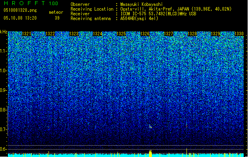Click the 1326 time marker
The width and height of the screenshot is (248, 157).
tap(145, 34)
